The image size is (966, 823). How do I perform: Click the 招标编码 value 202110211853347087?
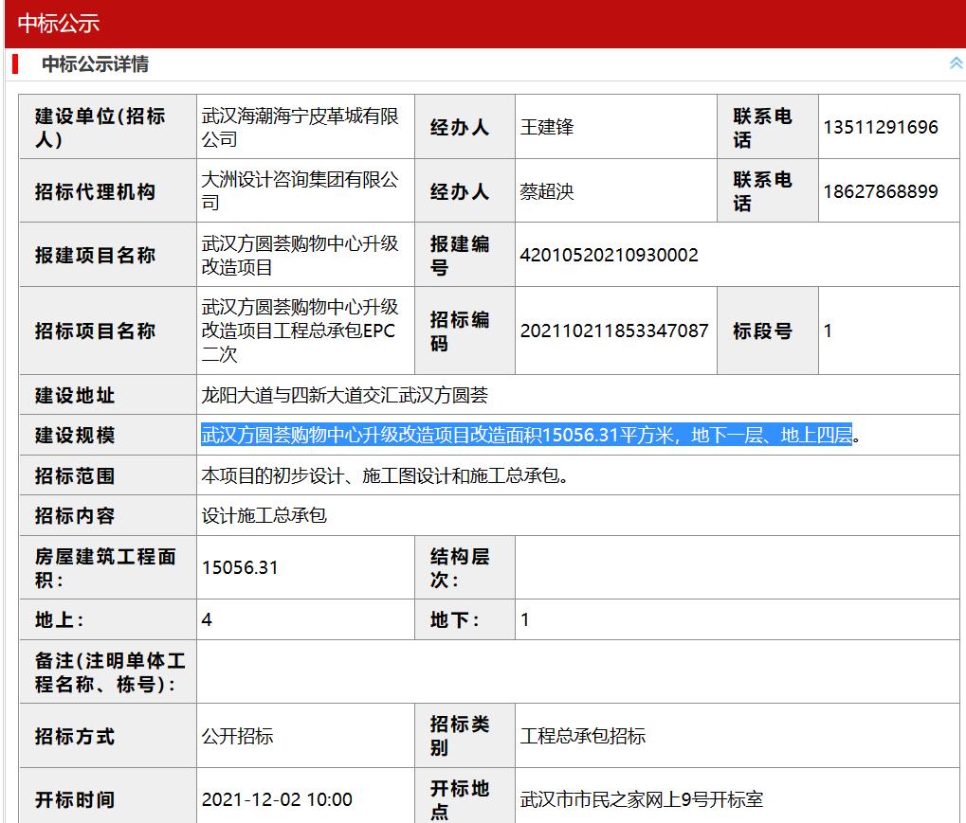tap(614, 331)
